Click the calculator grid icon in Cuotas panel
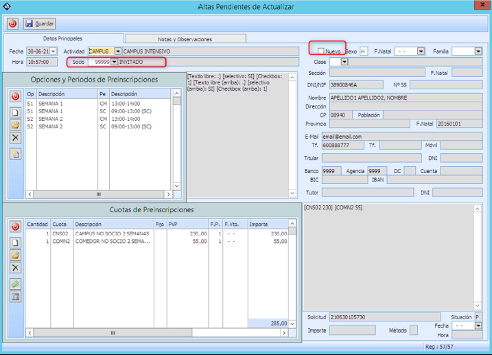 click(15, 297)
